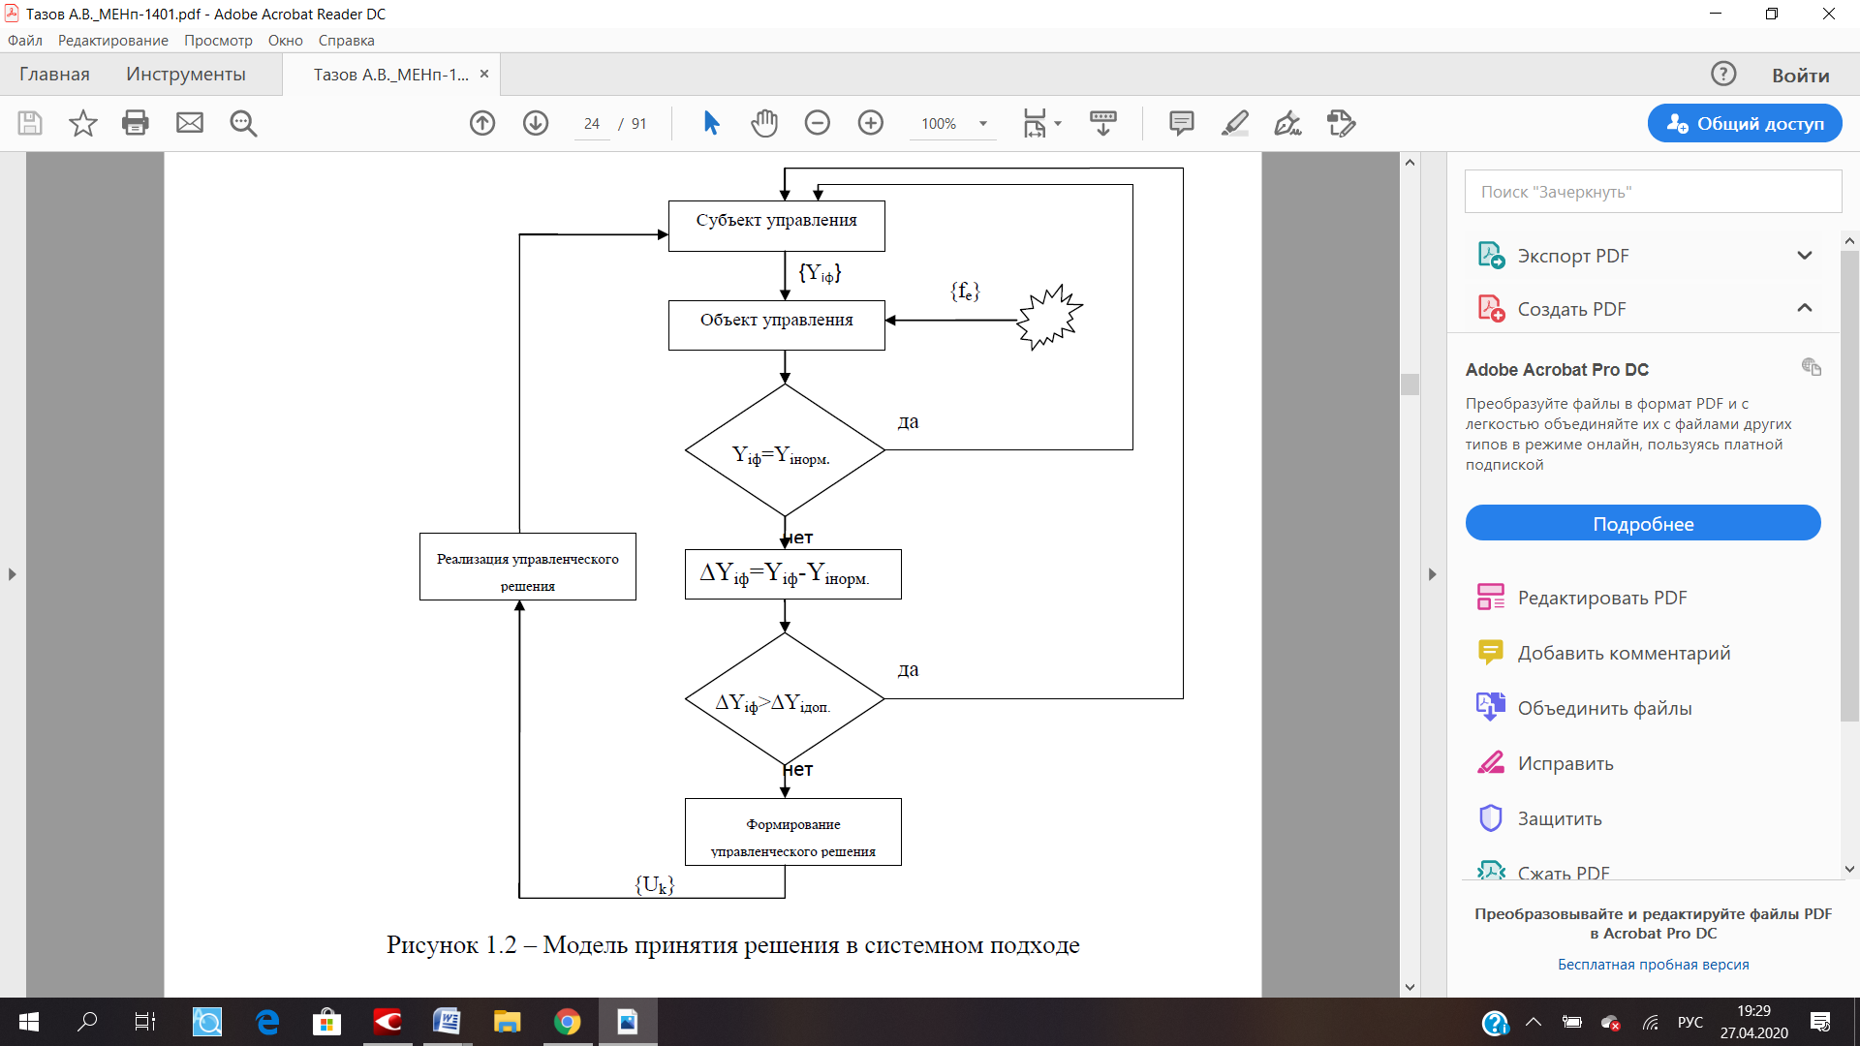
Task: Open the Файл menu
Action: [x=25, y=41]
